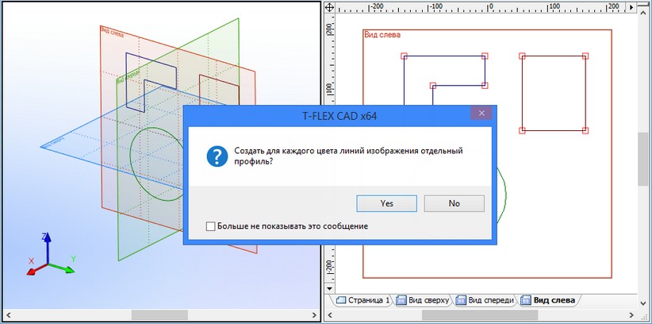Select the dark red square's top-left node
The image size is (652, 324).
point(522,56)
